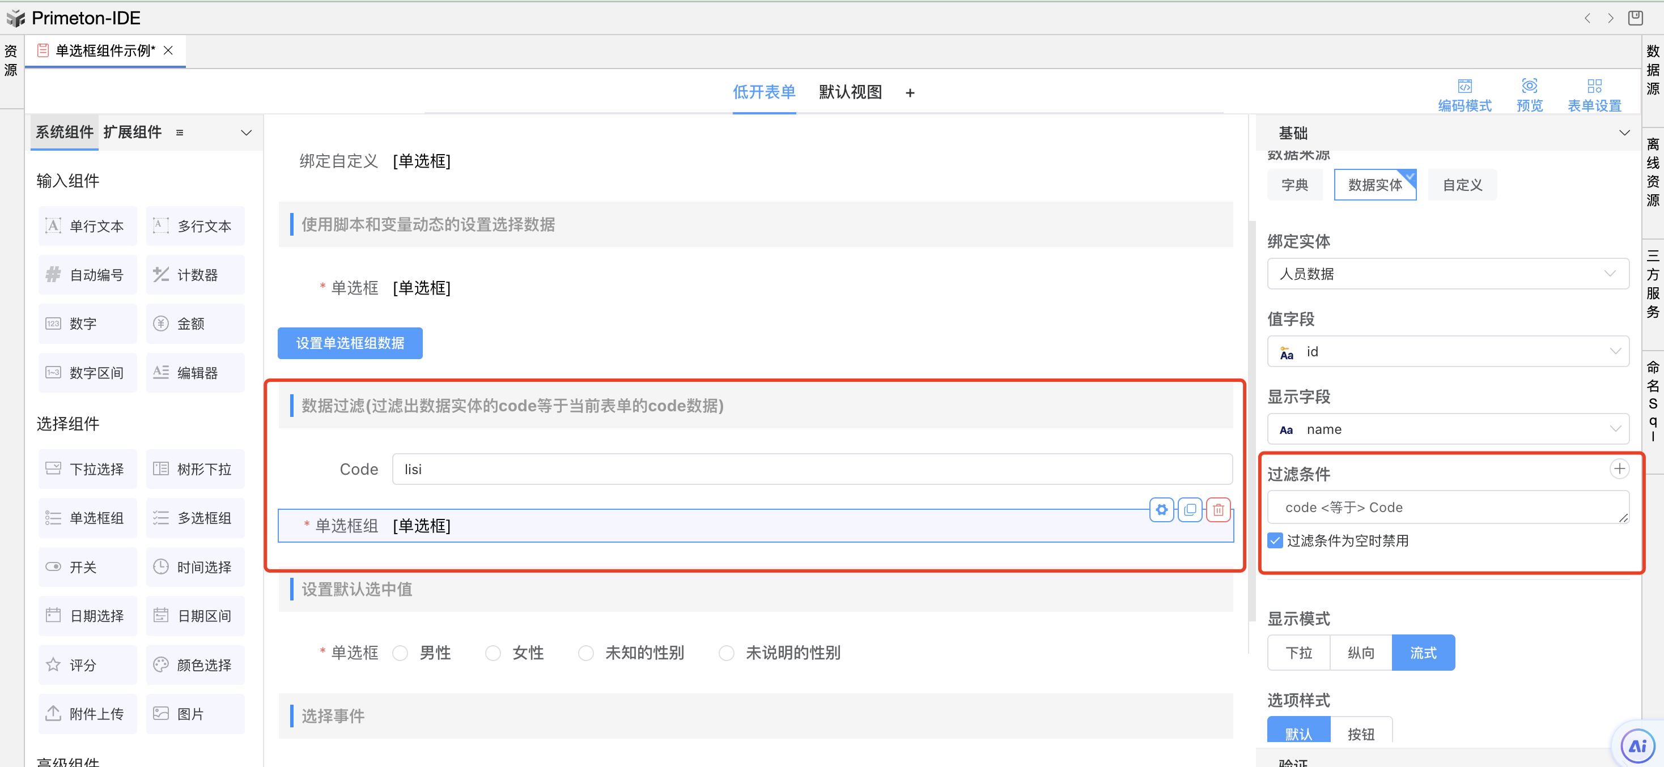The width and height of the screenshot is (1664, 767).
Task: Click the gear settings icon on 单选框组 row
Action: [1161, 510]
